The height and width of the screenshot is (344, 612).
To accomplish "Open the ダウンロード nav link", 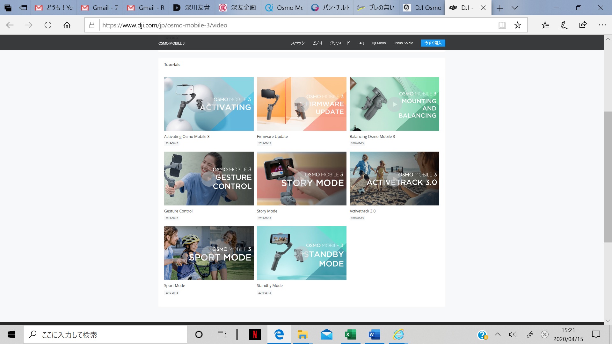I will [340, 43].
